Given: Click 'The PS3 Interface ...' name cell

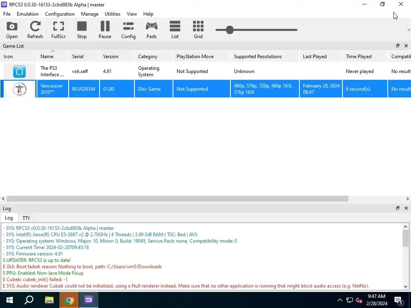Looking at the screenshot, I should pos(53,71).
